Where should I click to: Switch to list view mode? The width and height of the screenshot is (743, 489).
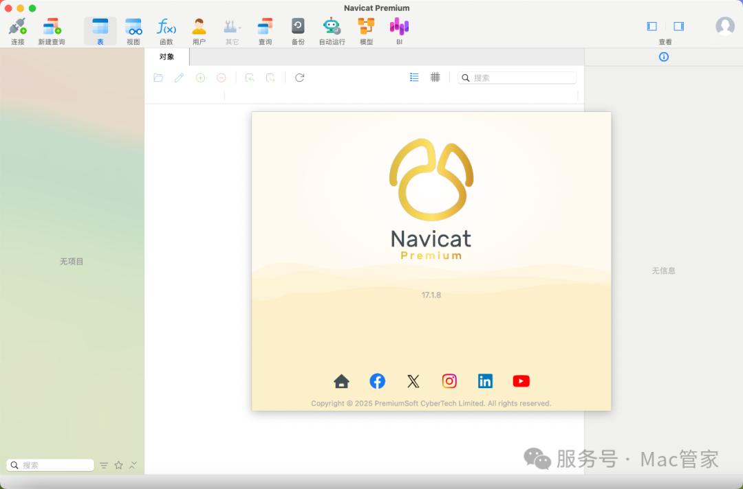414,78
